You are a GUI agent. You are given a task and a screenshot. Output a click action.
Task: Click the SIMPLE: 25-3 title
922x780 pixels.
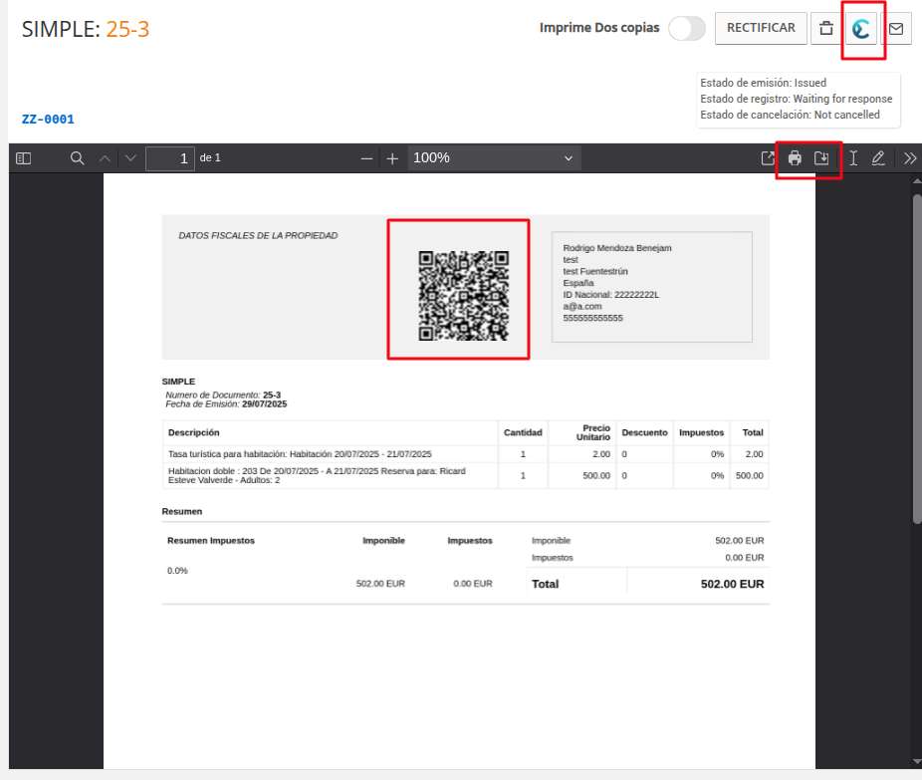pyautogui.click(x=86, y=29)
